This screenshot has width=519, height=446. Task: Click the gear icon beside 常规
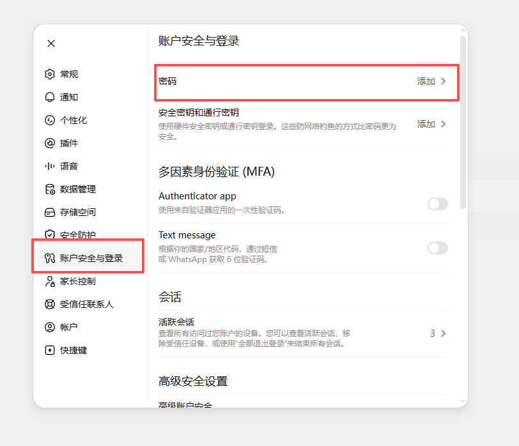coord(50,74)
